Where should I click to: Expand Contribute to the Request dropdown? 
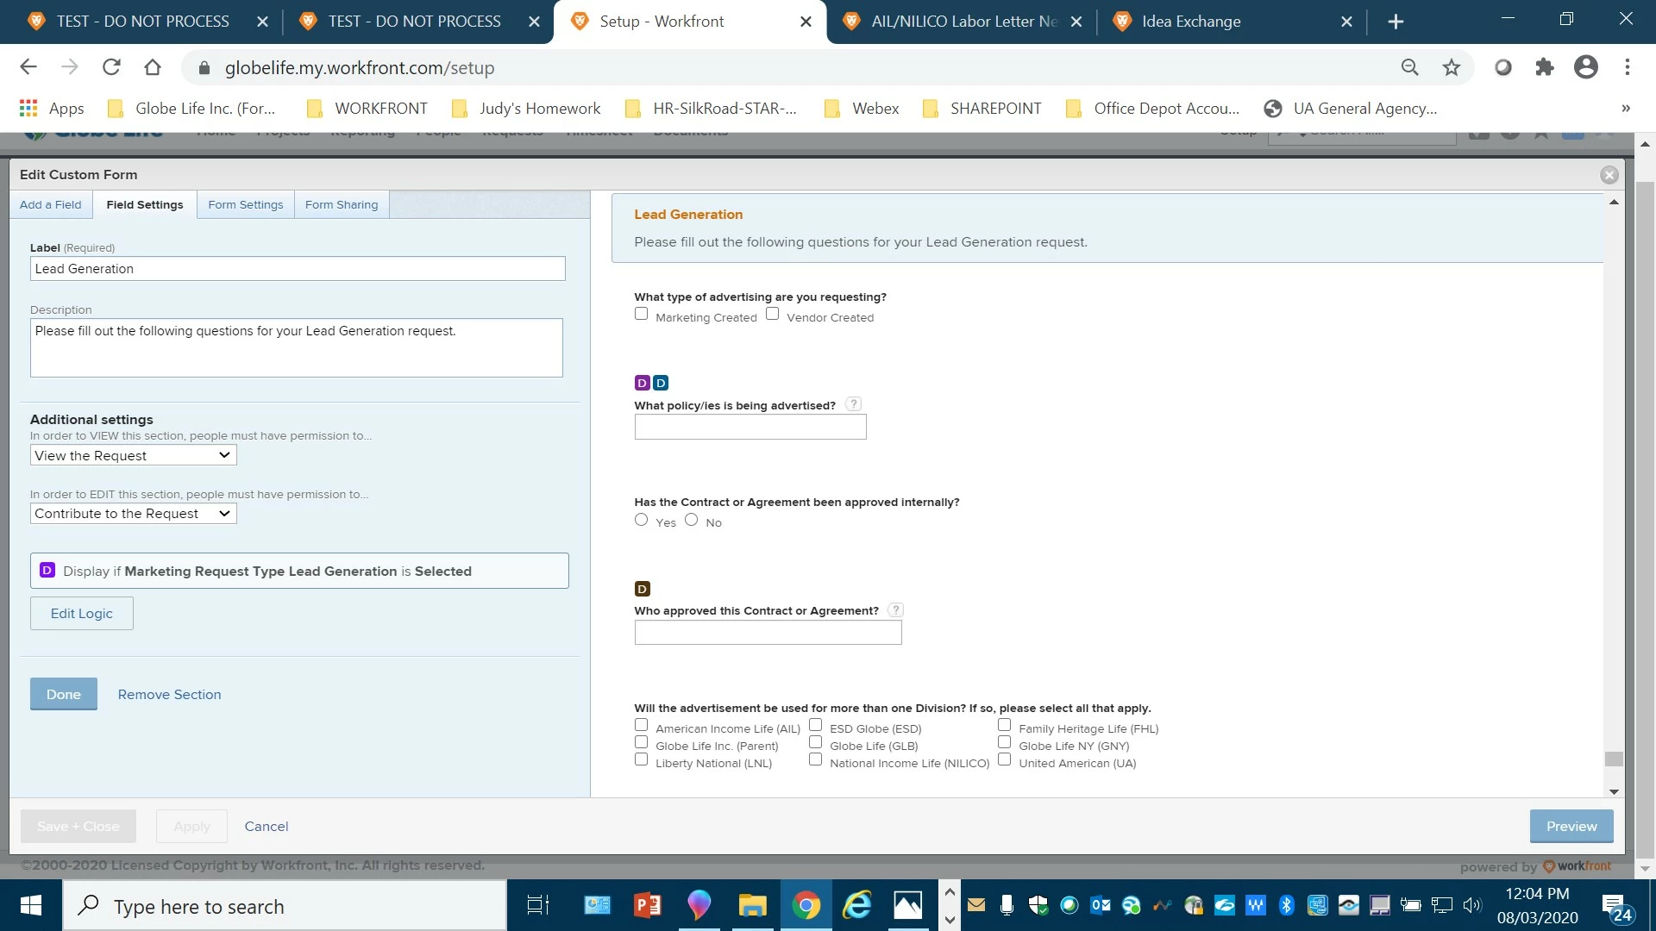[133, 514]
